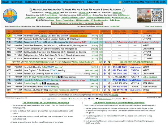Screen dimensions: 167x125
Task: Open The Twelve Traditions of Co-Dependents Anonymous
Action: point(119,102)
